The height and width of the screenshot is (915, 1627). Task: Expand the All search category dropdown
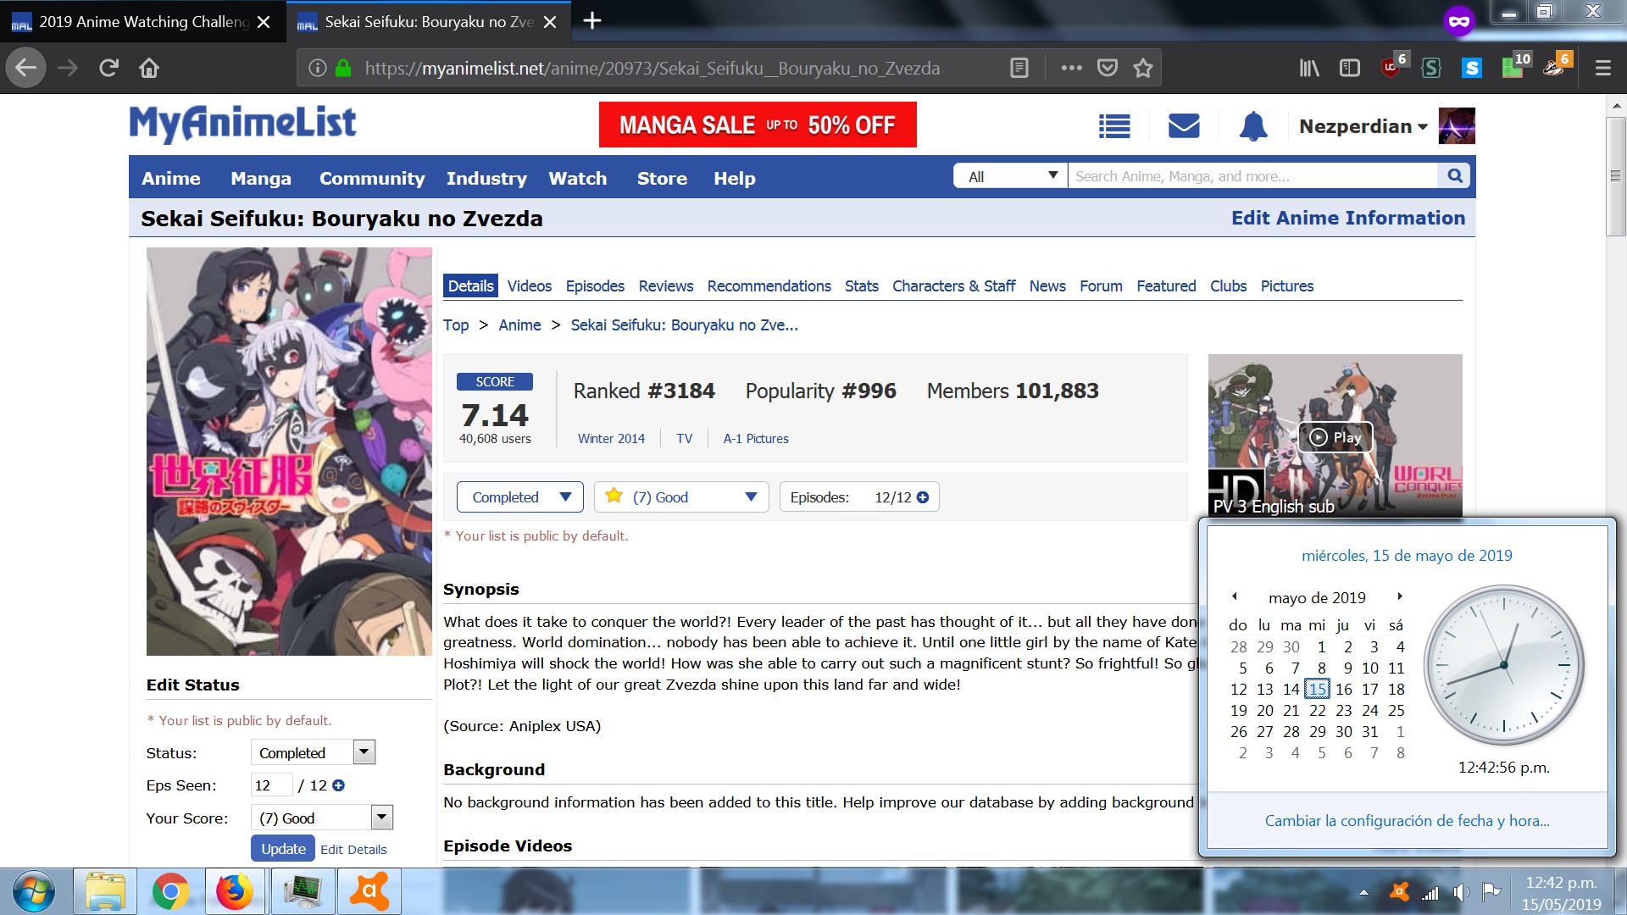click(1011, 176)
